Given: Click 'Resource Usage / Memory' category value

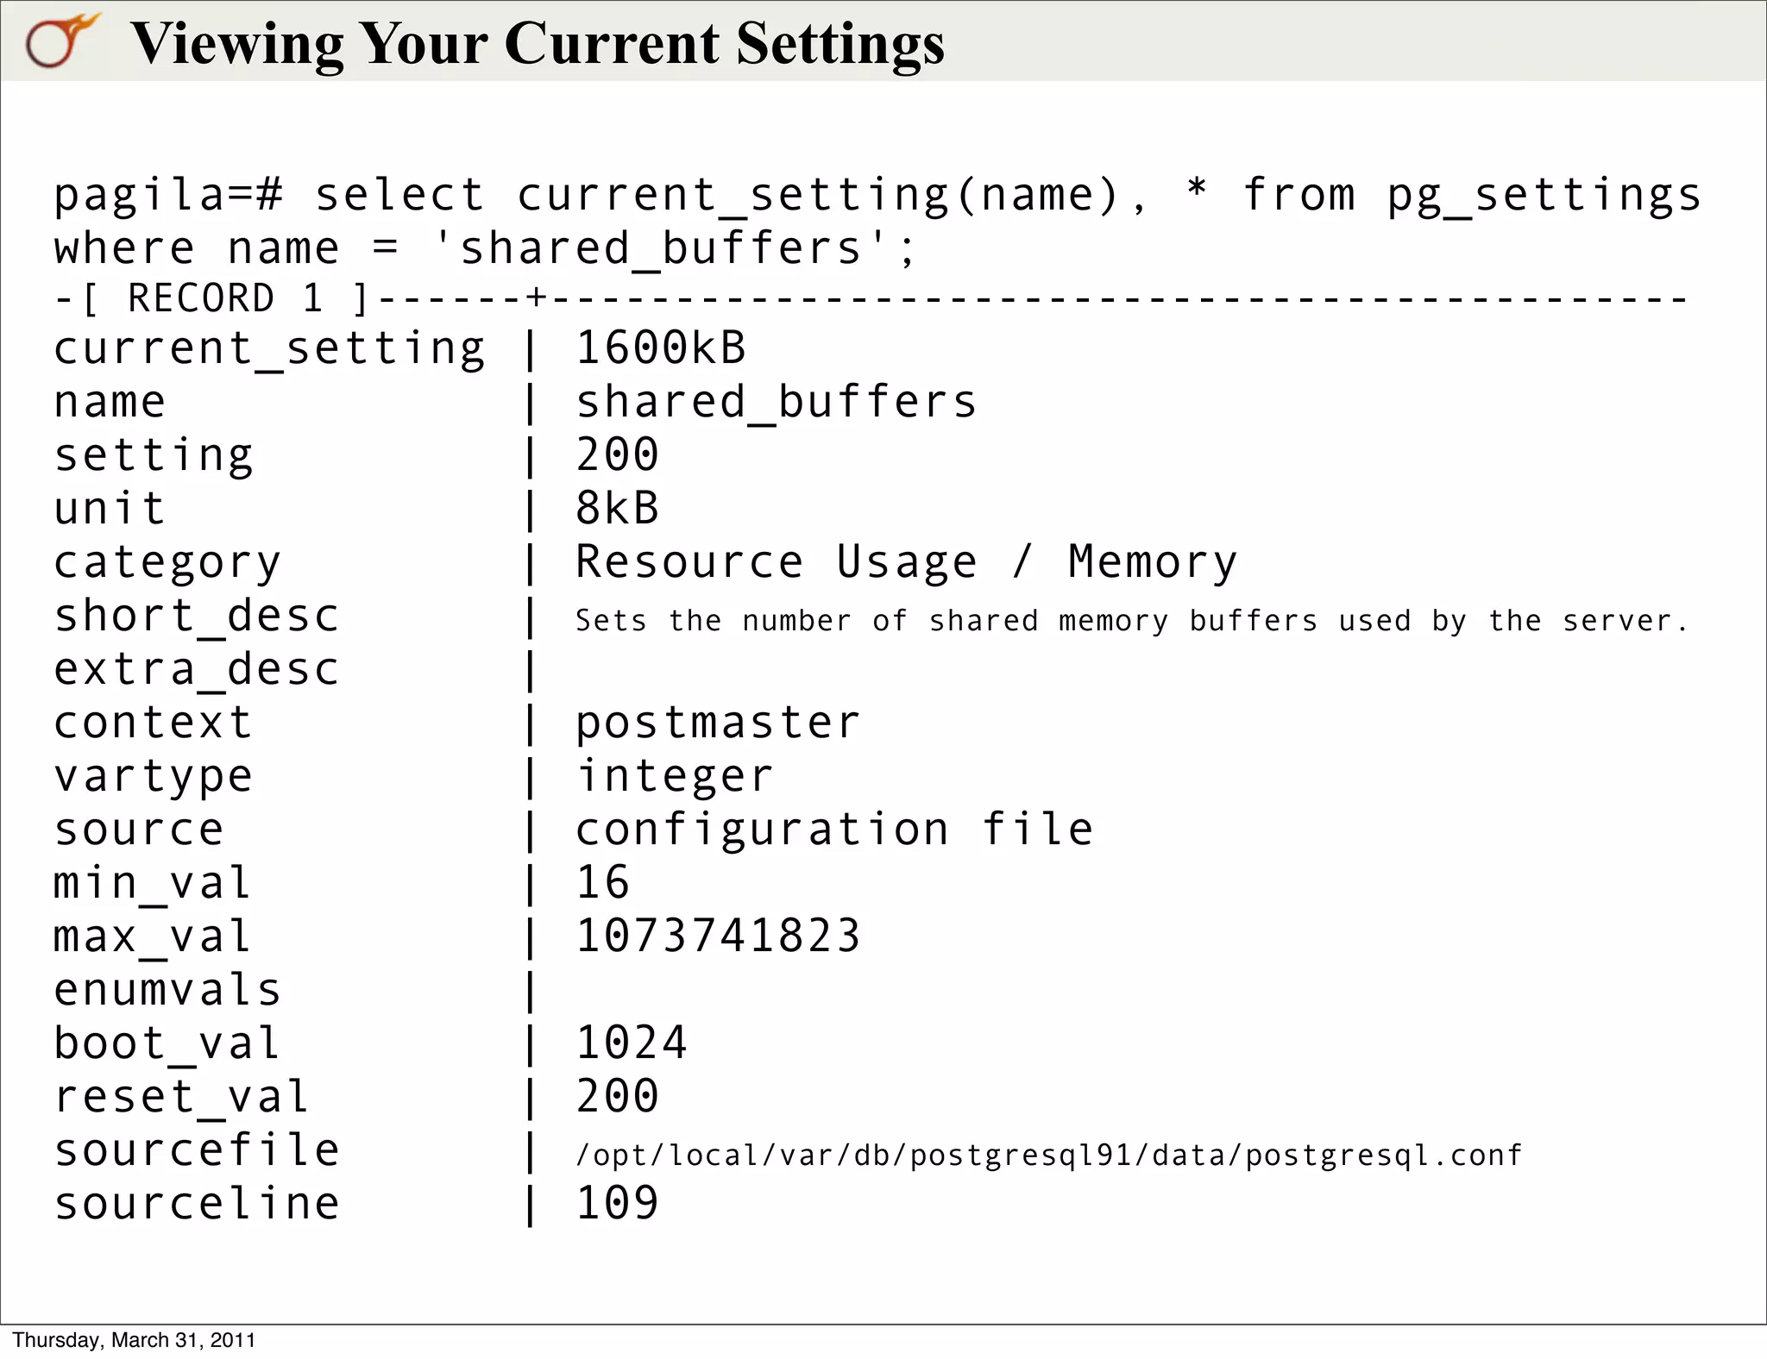Looking at the screenshot, I should [906, 562].
